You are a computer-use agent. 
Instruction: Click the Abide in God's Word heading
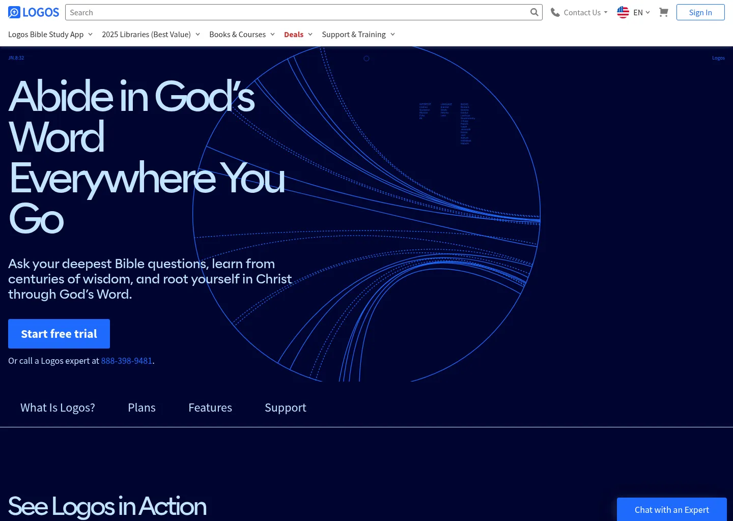pos(147,157)
